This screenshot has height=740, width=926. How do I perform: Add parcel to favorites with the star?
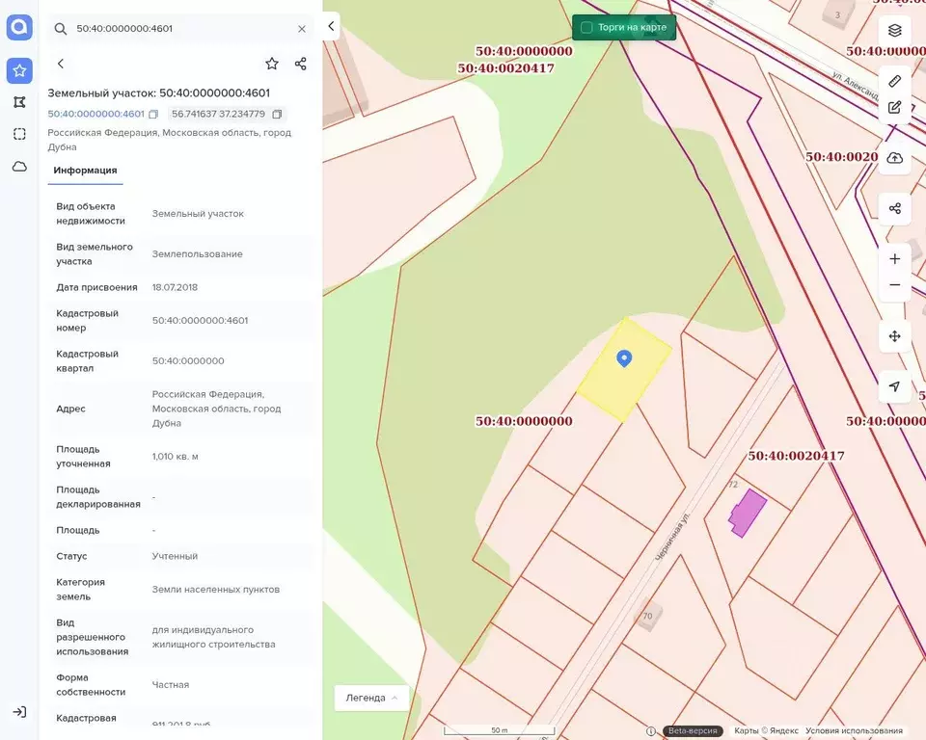pyautogui.click(x=272, y=64)
